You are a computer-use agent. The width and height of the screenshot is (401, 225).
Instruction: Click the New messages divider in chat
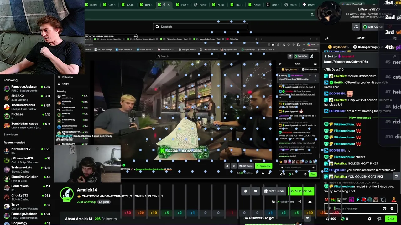[360, 117]
